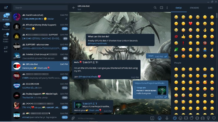Click the Hackfreaks chat avatar
This screenshot has height=122, width=218.
coord(17,17)
